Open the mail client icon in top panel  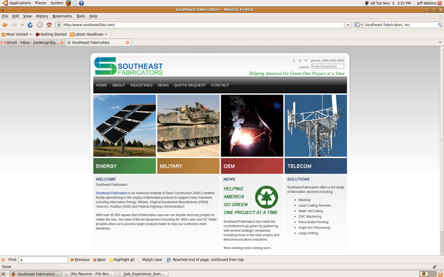tap(75, 3)
